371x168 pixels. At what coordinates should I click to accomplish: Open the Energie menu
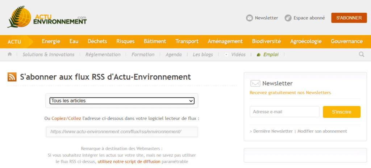click(51, 41)
